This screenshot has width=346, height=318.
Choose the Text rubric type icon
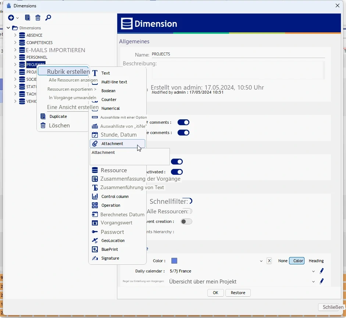click(x=95, y=73)
